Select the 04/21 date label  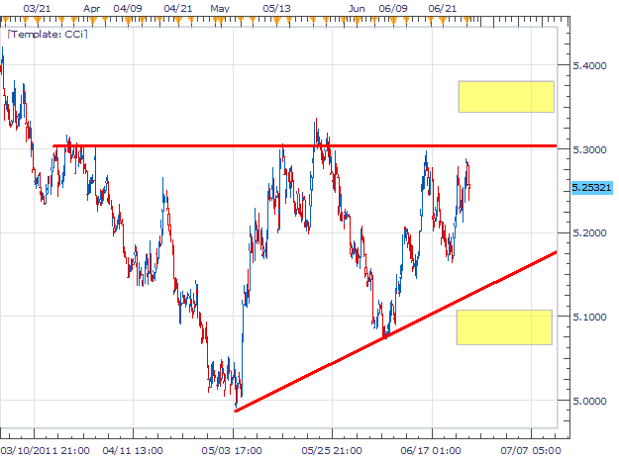point(177,8)
